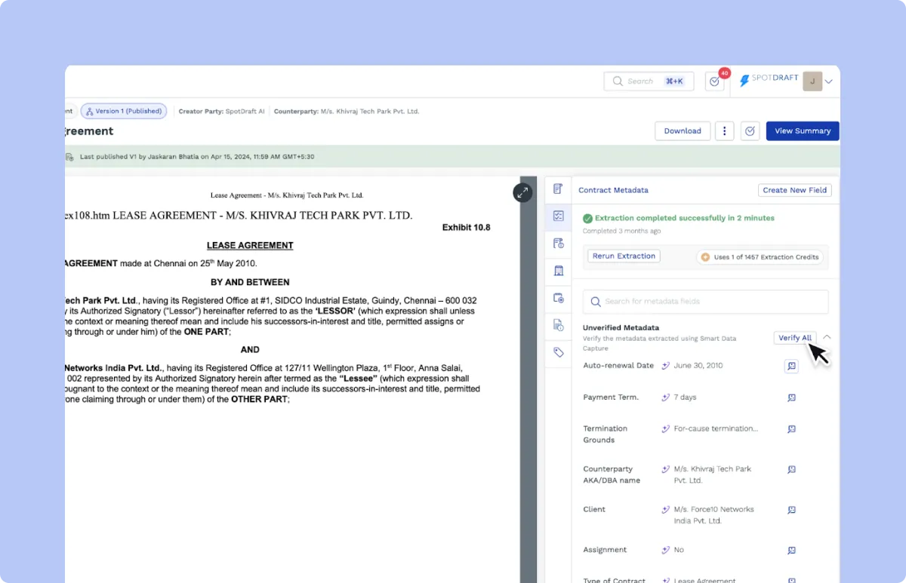The image size is (906, 583).
Task: Open the contract overview sidebar icon
Action: click(558, 189)
